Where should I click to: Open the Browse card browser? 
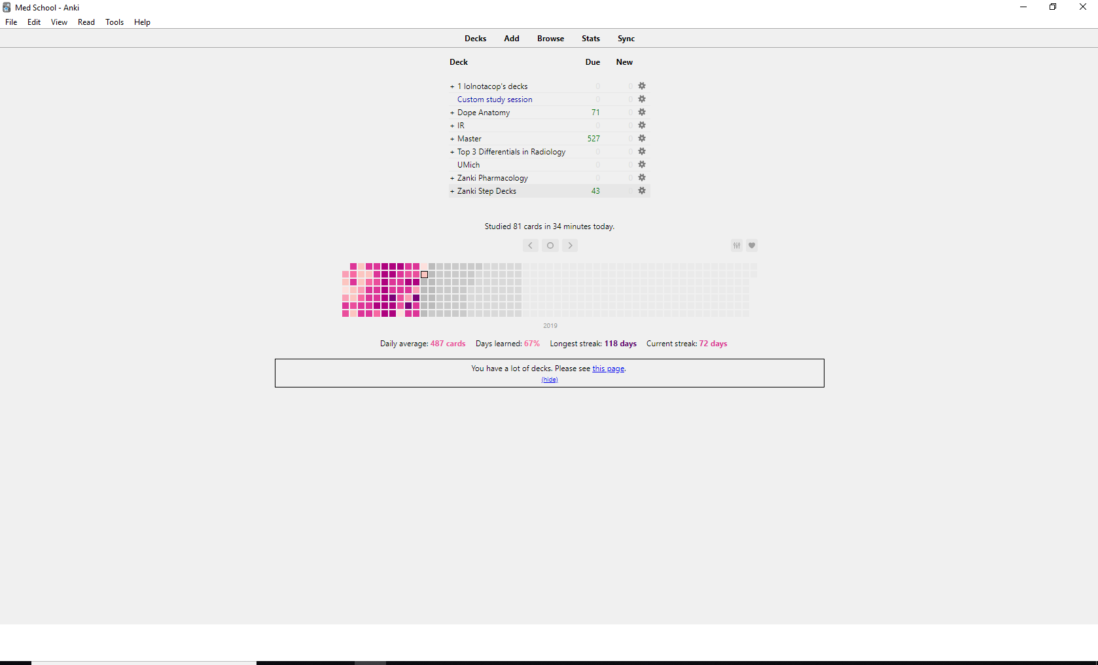[x=550, y=39]
